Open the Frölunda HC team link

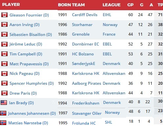[x=84, y=123]
